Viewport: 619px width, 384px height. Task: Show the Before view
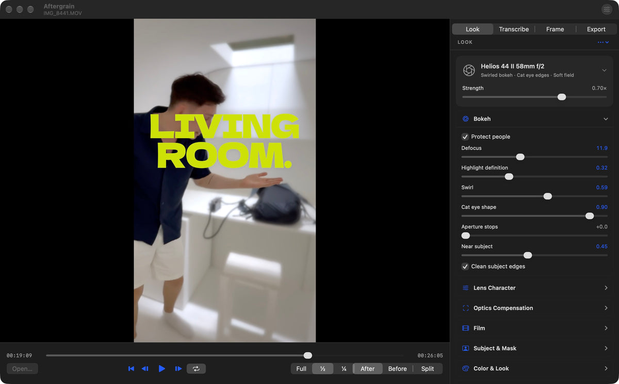(x=398, y=369)
